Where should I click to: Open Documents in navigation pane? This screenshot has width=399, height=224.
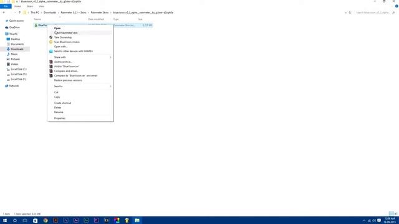pyautogui.click(x=17, y=44)
